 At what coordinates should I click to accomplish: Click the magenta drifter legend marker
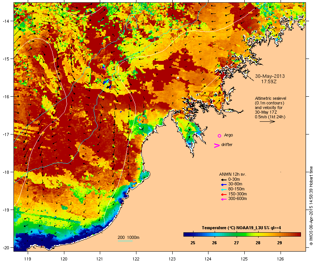click(x=217, y=146)
